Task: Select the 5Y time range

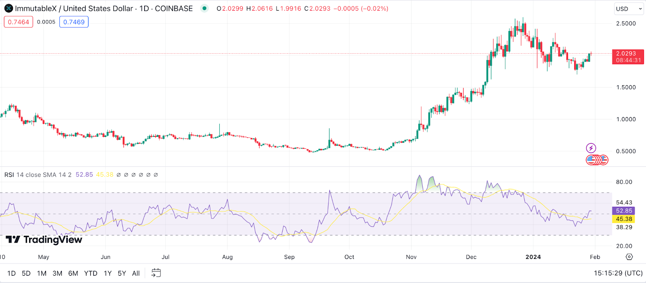Action: pyautogui.click(x=122, y=273)
